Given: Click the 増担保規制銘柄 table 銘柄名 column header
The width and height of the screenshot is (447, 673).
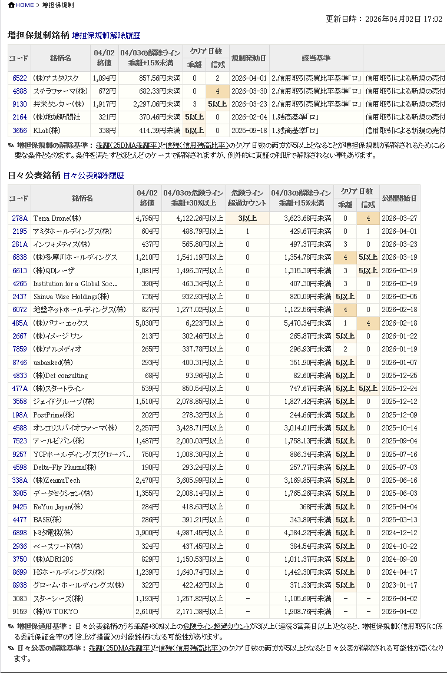Looking at the screenshot, I should click(61, 58).
